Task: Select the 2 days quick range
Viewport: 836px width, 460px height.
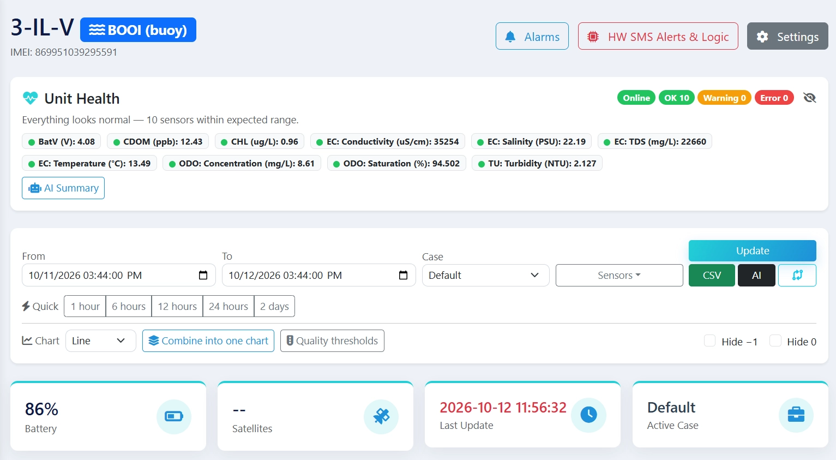Action: 274,306
